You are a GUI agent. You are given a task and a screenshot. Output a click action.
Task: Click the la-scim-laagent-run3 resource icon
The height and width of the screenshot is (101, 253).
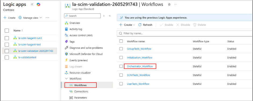click(x=15, y=38)
